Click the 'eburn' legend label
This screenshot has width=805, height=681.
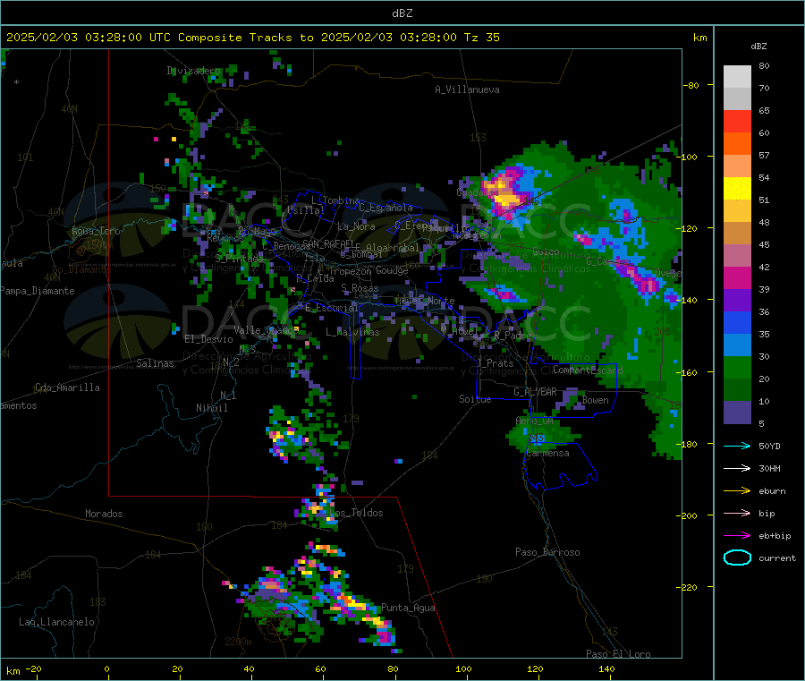[x=772, y=491]
